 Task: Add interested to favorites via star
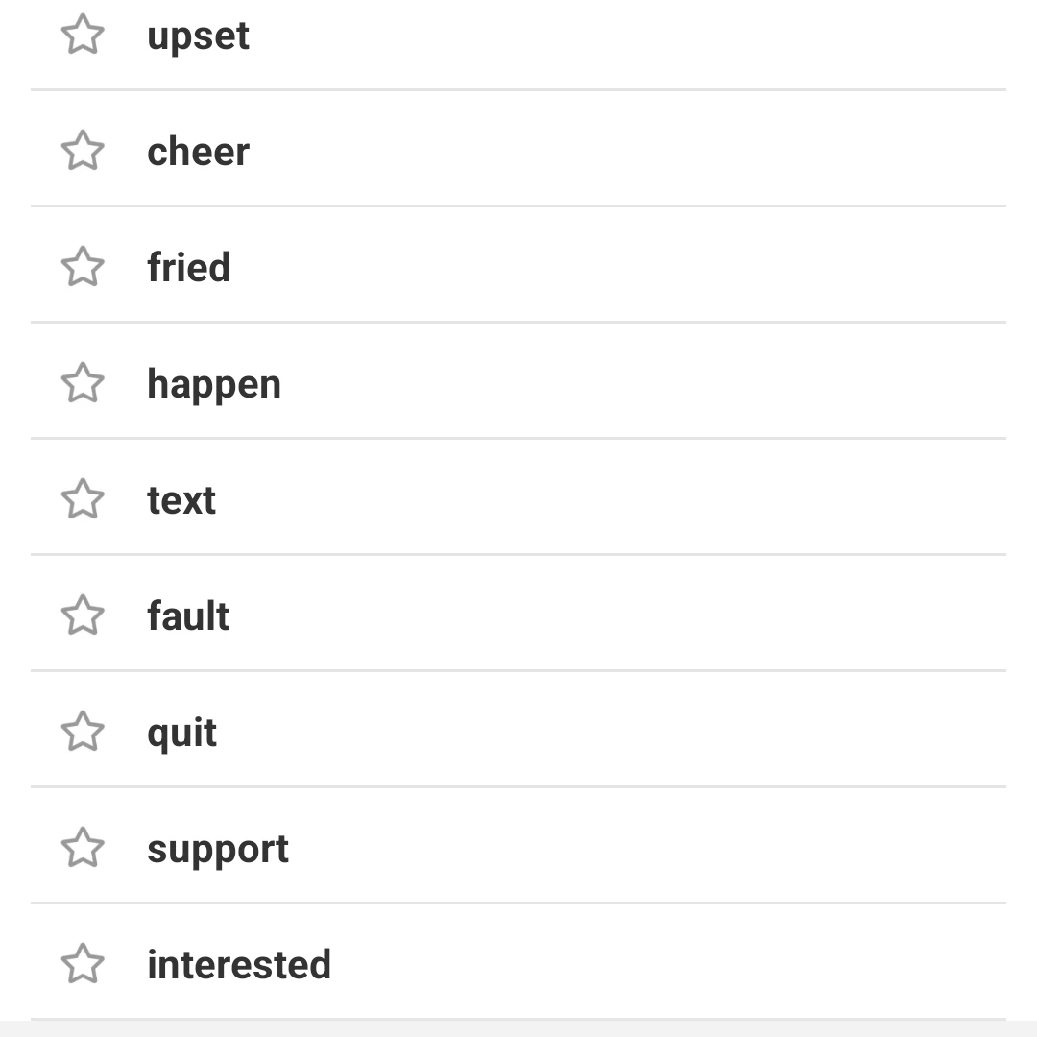click(83, 964)
